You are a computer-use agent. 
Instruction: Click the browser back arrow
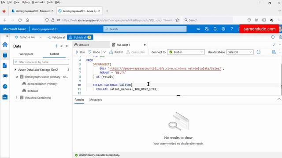coord(5,20)
